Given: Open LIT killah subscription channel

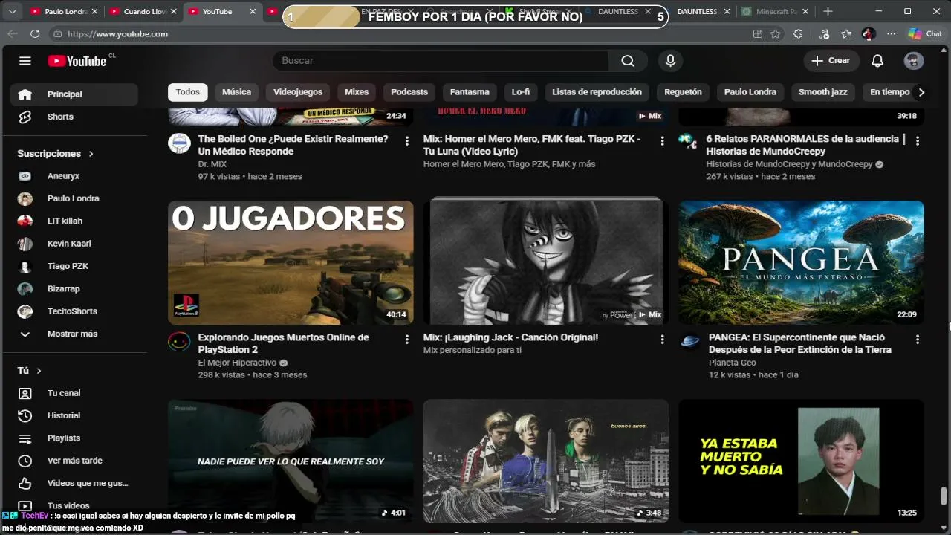Looking at the screenshot, I should tap(74, 221).
